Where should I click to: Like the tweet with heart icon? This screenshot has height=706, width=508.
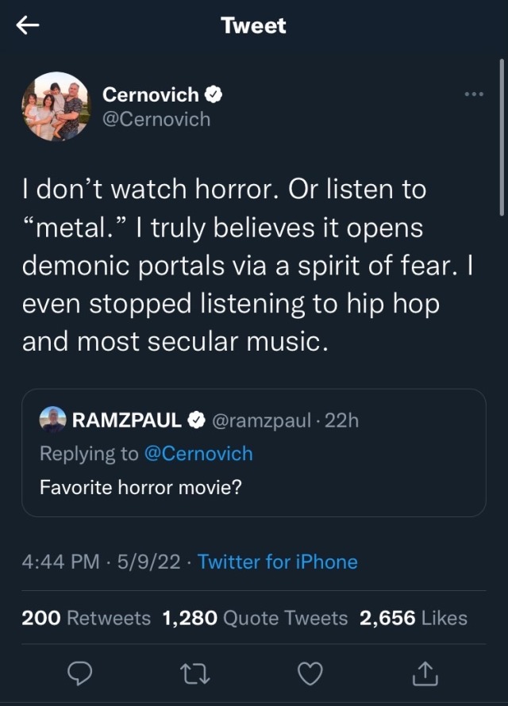coord(310,673)
